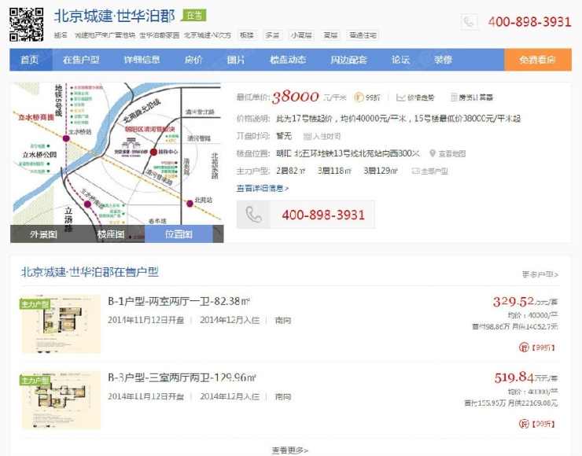Screen dimensions: 582x456
Task: Switch to the 房价 tab
Action: coord(193,60)
